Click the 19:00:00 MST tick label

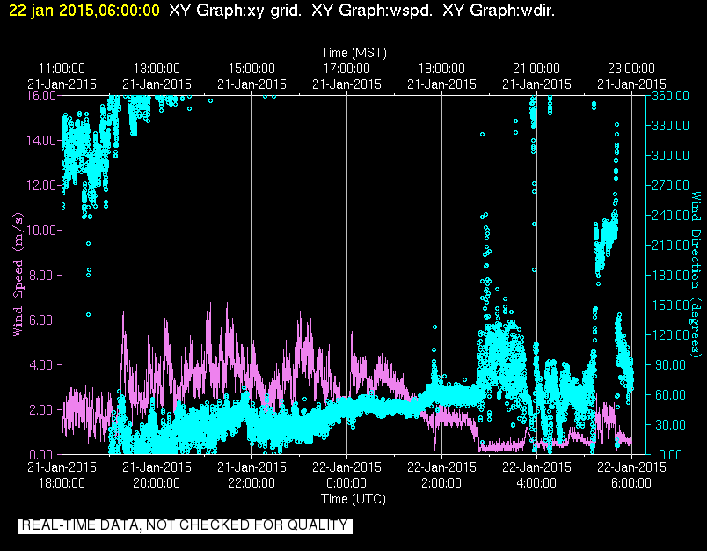click(441, 69)
